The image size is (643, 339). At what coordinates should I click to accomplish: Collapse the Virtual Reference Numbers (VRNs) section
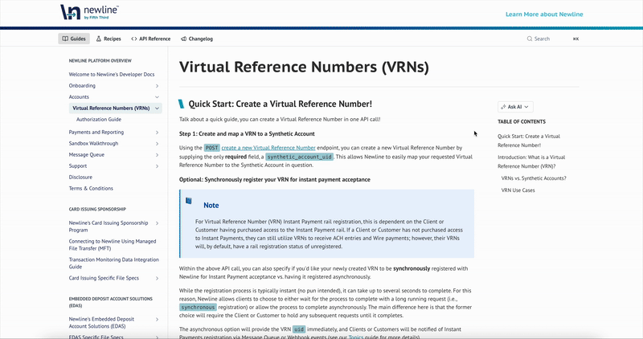pyautogui.click(x=158, y=108)
